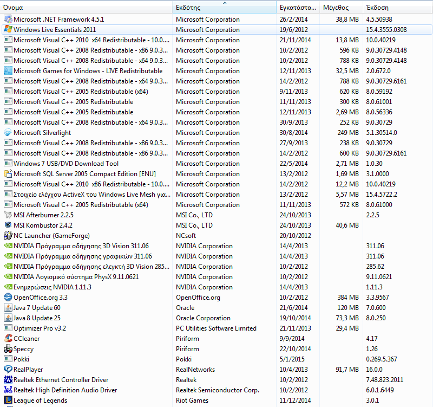Sort the list by the Έκδοση column header

coord(398,8)
